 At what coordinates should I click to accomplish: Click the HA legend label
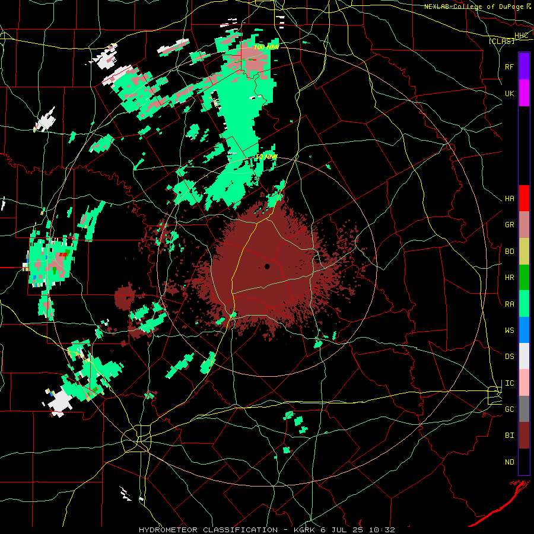tap(509, 199)
